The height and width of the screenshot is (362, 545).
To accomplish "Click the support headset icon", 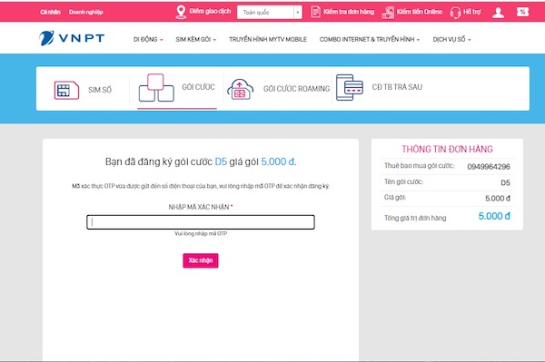I will [455, 13].
